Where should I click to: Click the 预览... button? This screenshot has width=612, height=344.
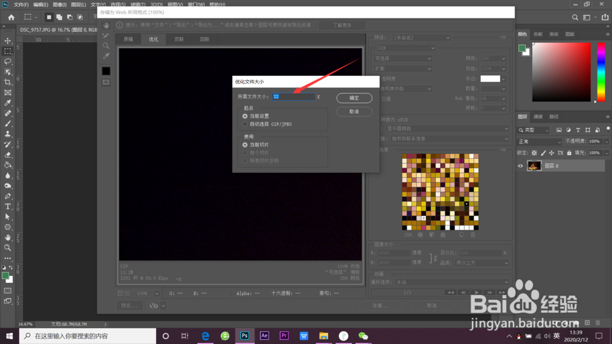click(x=129, y=306)
